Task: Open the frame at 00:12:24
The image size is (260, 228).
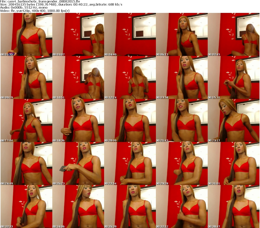Action: 130,77
